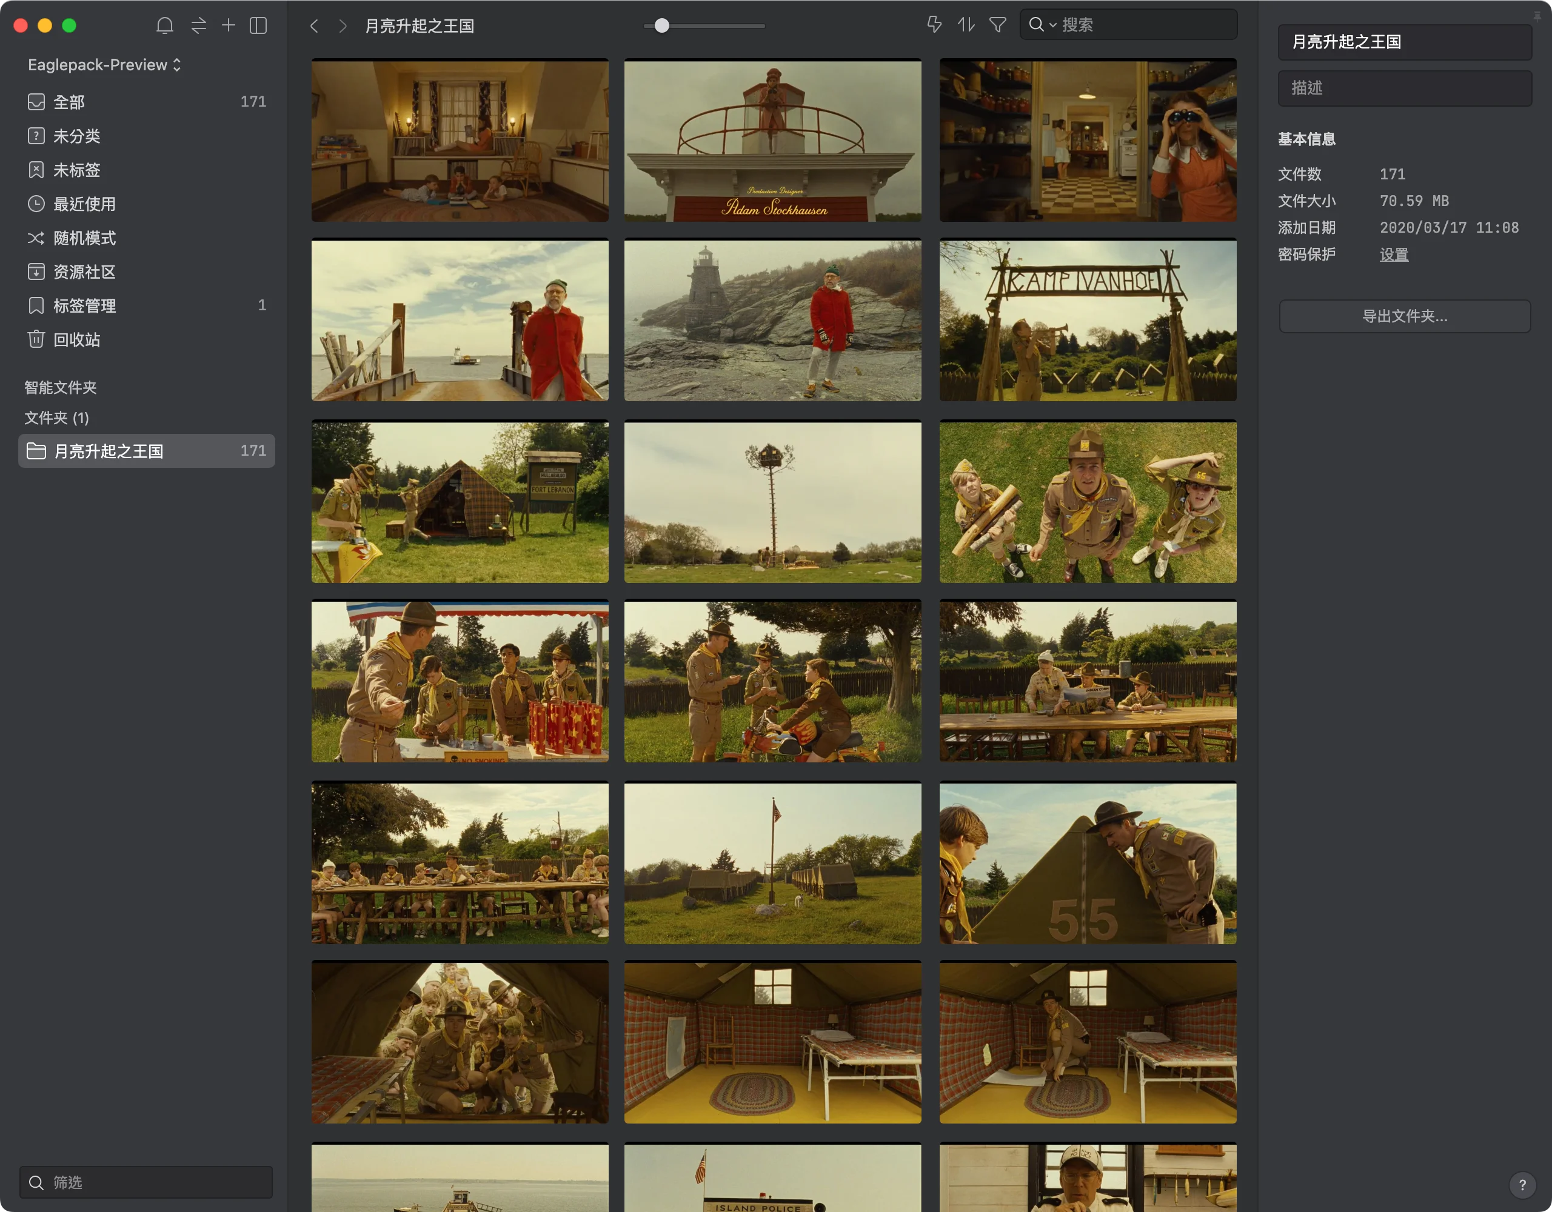
Task: Open the scouts dining row thumbnail
Action: tap(460, 862)
